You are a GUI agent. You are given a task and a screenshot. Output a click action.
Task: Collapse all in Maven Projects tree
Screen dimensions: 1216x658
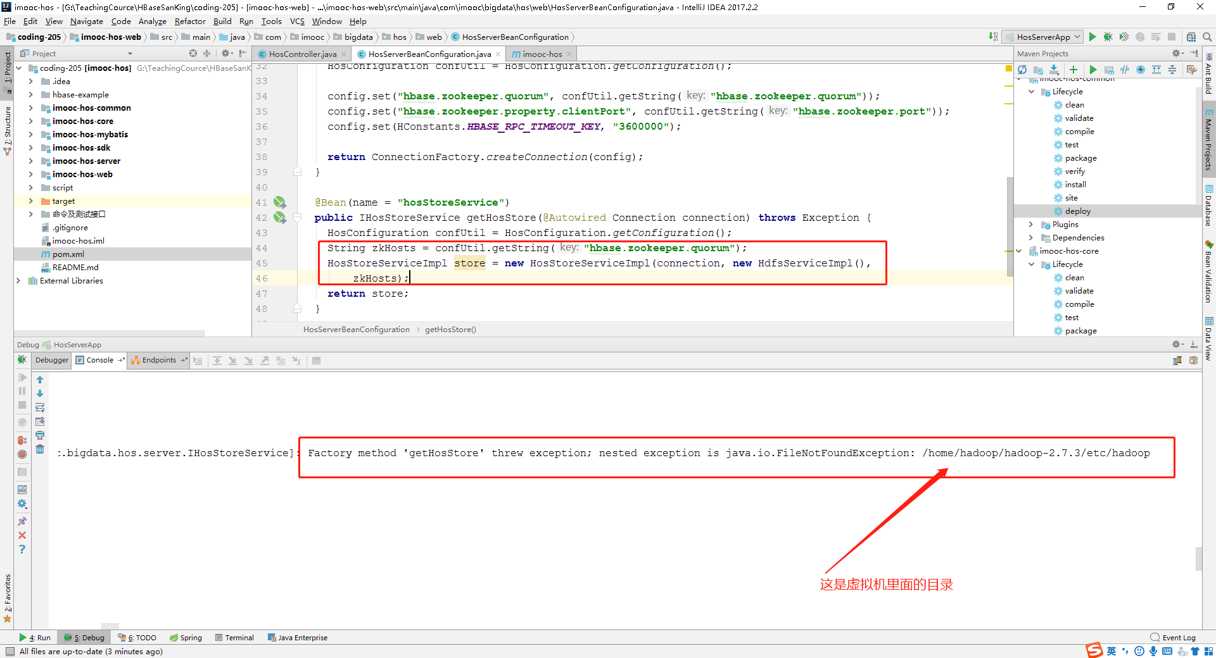pos(1172,70)
